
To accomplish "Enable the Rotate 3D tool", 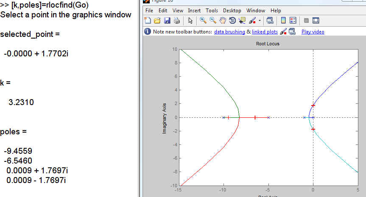I will pyautogui.click(x=232, y=20).
